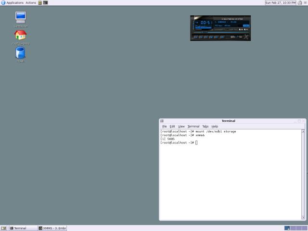The width and height of the screenshot is (308, 231).
Task: Open the Help menu in Terminal
Action: (215, 126)
